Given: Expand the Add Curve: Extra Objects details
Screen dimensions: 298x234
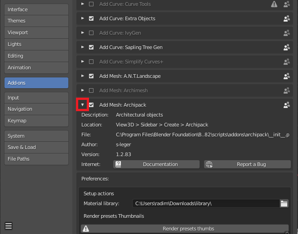Looking at the screenshot, I should click(82, 18).
